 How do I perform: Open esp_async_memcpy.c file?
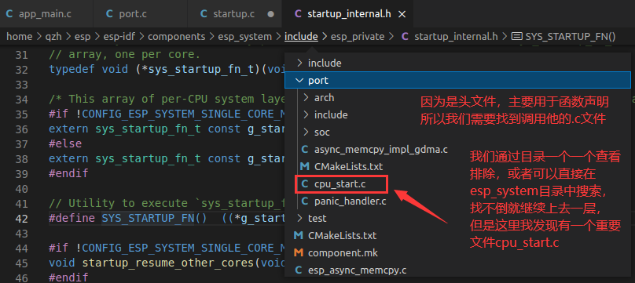pos(357,270)
